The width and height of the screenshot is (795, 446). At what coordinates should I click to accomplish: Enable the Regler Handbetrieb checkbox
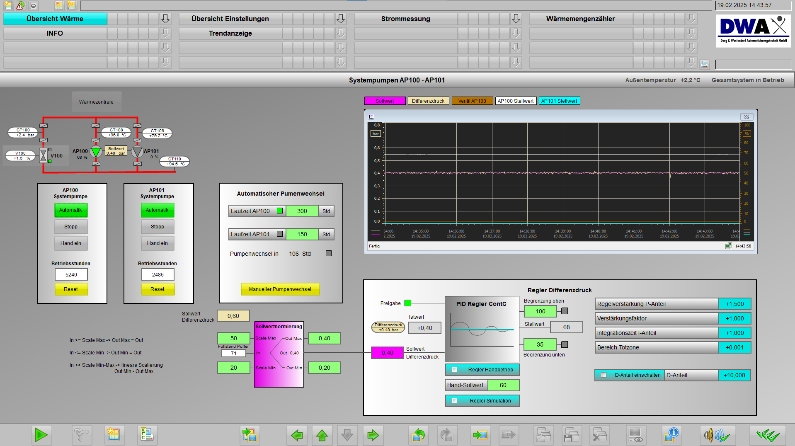point(455,370)
